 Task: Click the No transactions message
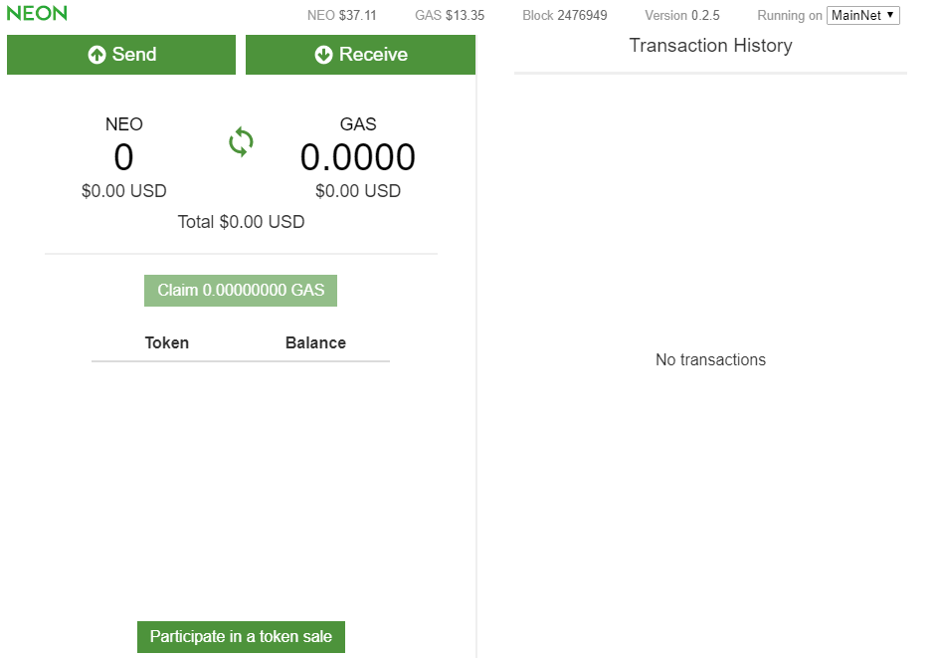click(x=710, y=359)
